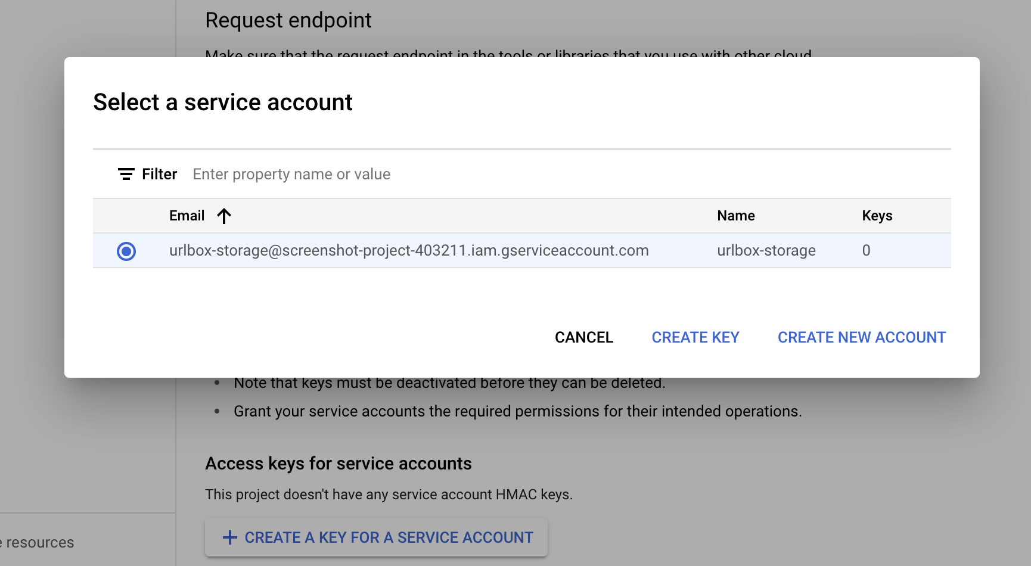Click the plus icon on the create key button
The image size is (1031, 566).
coord(229,537)
